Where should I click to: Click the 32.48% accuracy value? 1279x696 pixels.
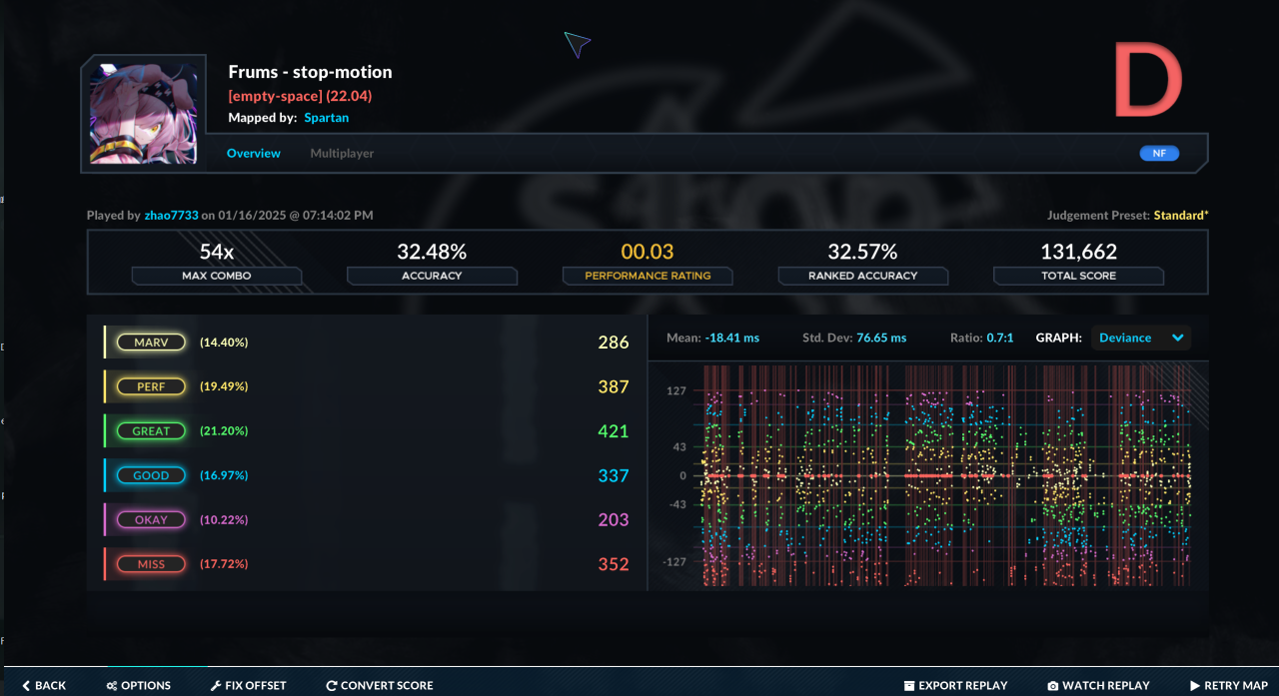point(432,252)
